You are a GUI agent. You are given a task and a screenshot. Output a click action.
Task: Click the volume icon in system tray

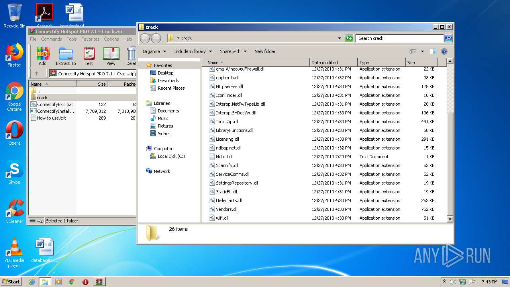click(453, 282)
